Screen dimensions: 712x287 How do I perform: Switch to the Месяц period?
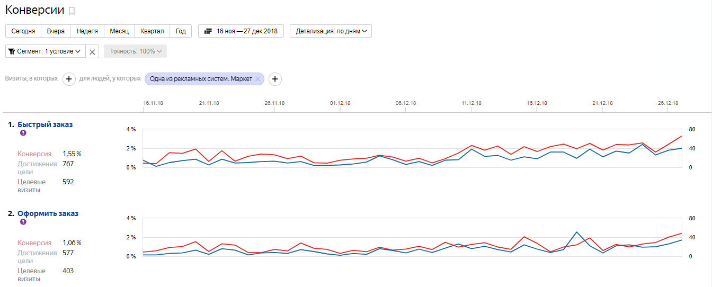(119, 31)
